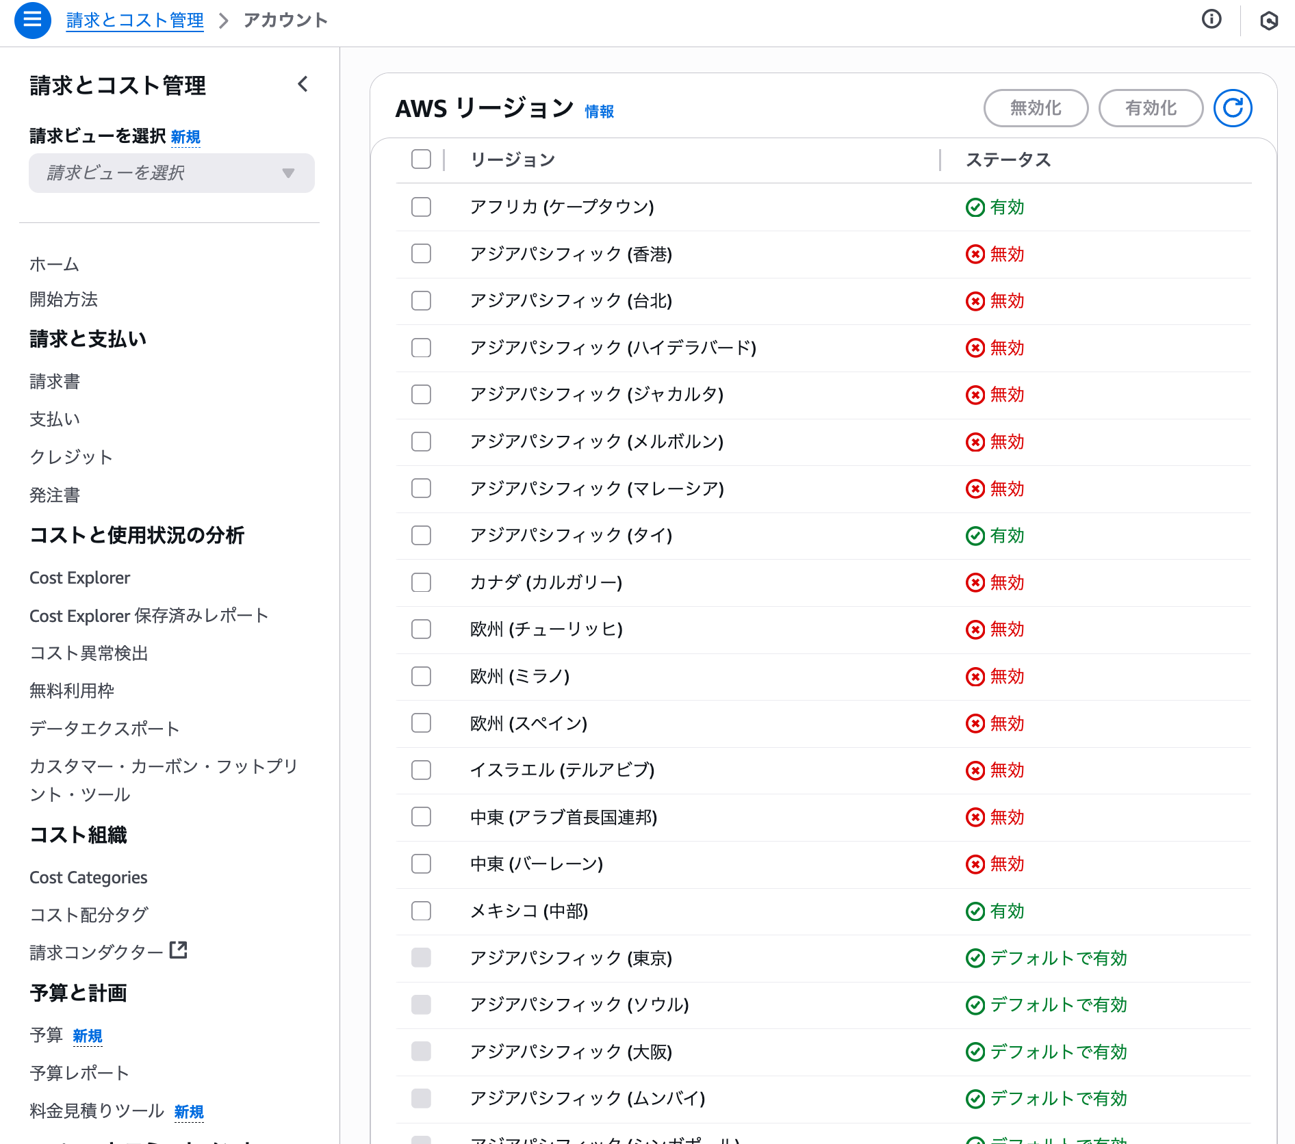Click the 新規 badge next to 請求ビューを選択
1295x1144 pixels.
tap(185, 137)
